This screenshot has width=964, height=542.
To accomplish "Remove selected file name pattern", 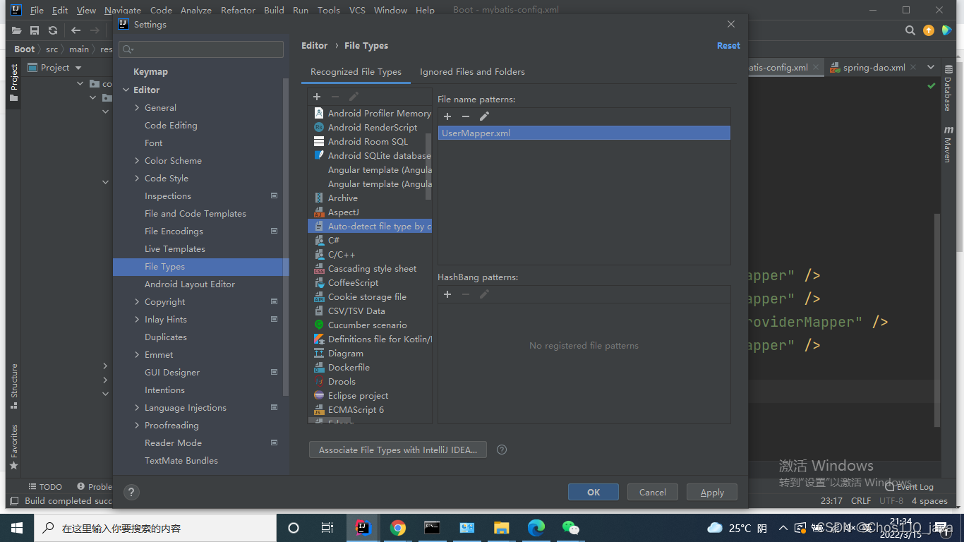I will [x=466, y=116].
